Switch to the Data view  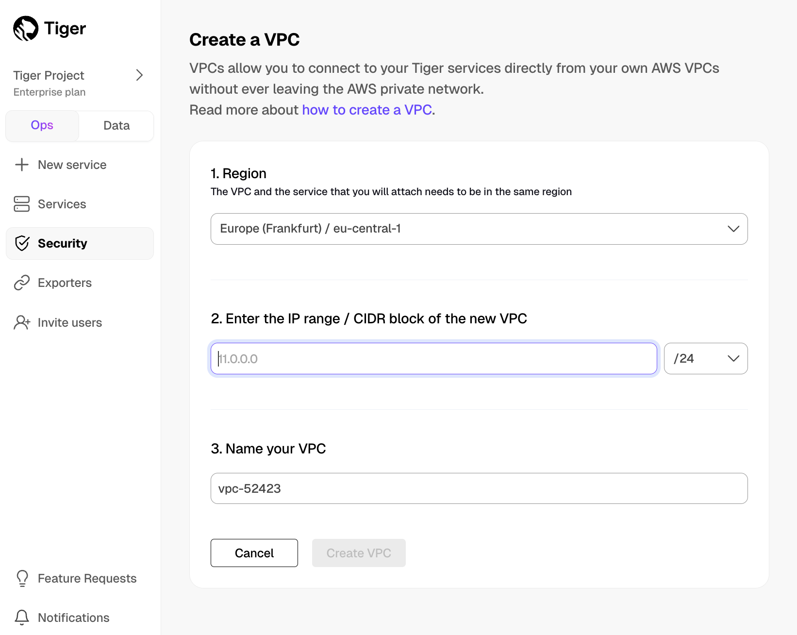pyautogui.click(x=116, y=125)
